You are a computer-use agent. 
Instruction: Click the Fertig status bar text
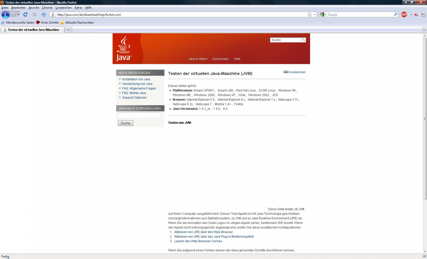click(x=5, y=256)
